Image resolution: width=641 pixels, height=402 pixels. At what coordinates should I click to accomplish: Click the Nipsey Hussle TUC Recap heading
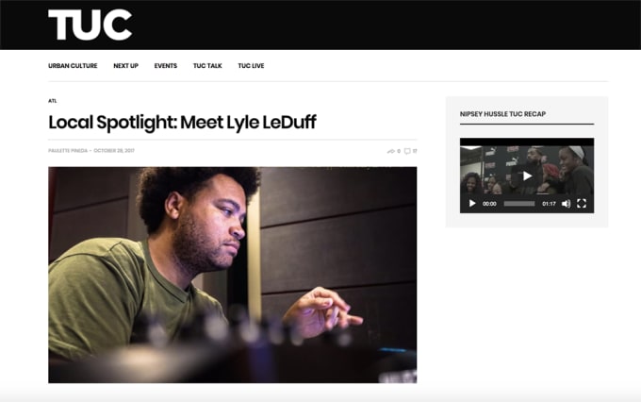pyautogui.click(x=502, y=114)
